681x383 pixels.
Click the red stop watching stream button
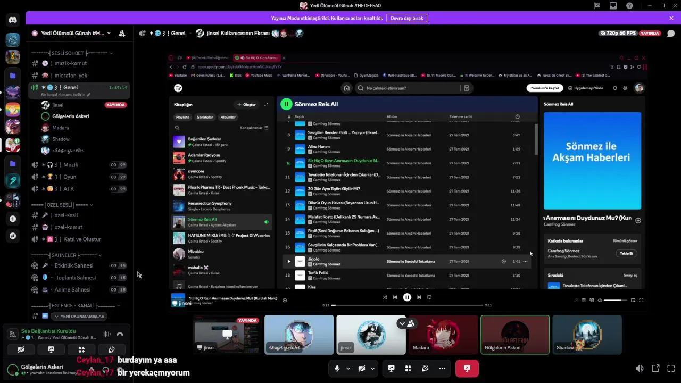467,368
